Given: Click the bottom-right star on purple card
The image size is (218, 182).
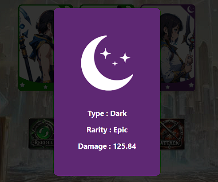Looking at the screenshot, I should tap(191, 85).
